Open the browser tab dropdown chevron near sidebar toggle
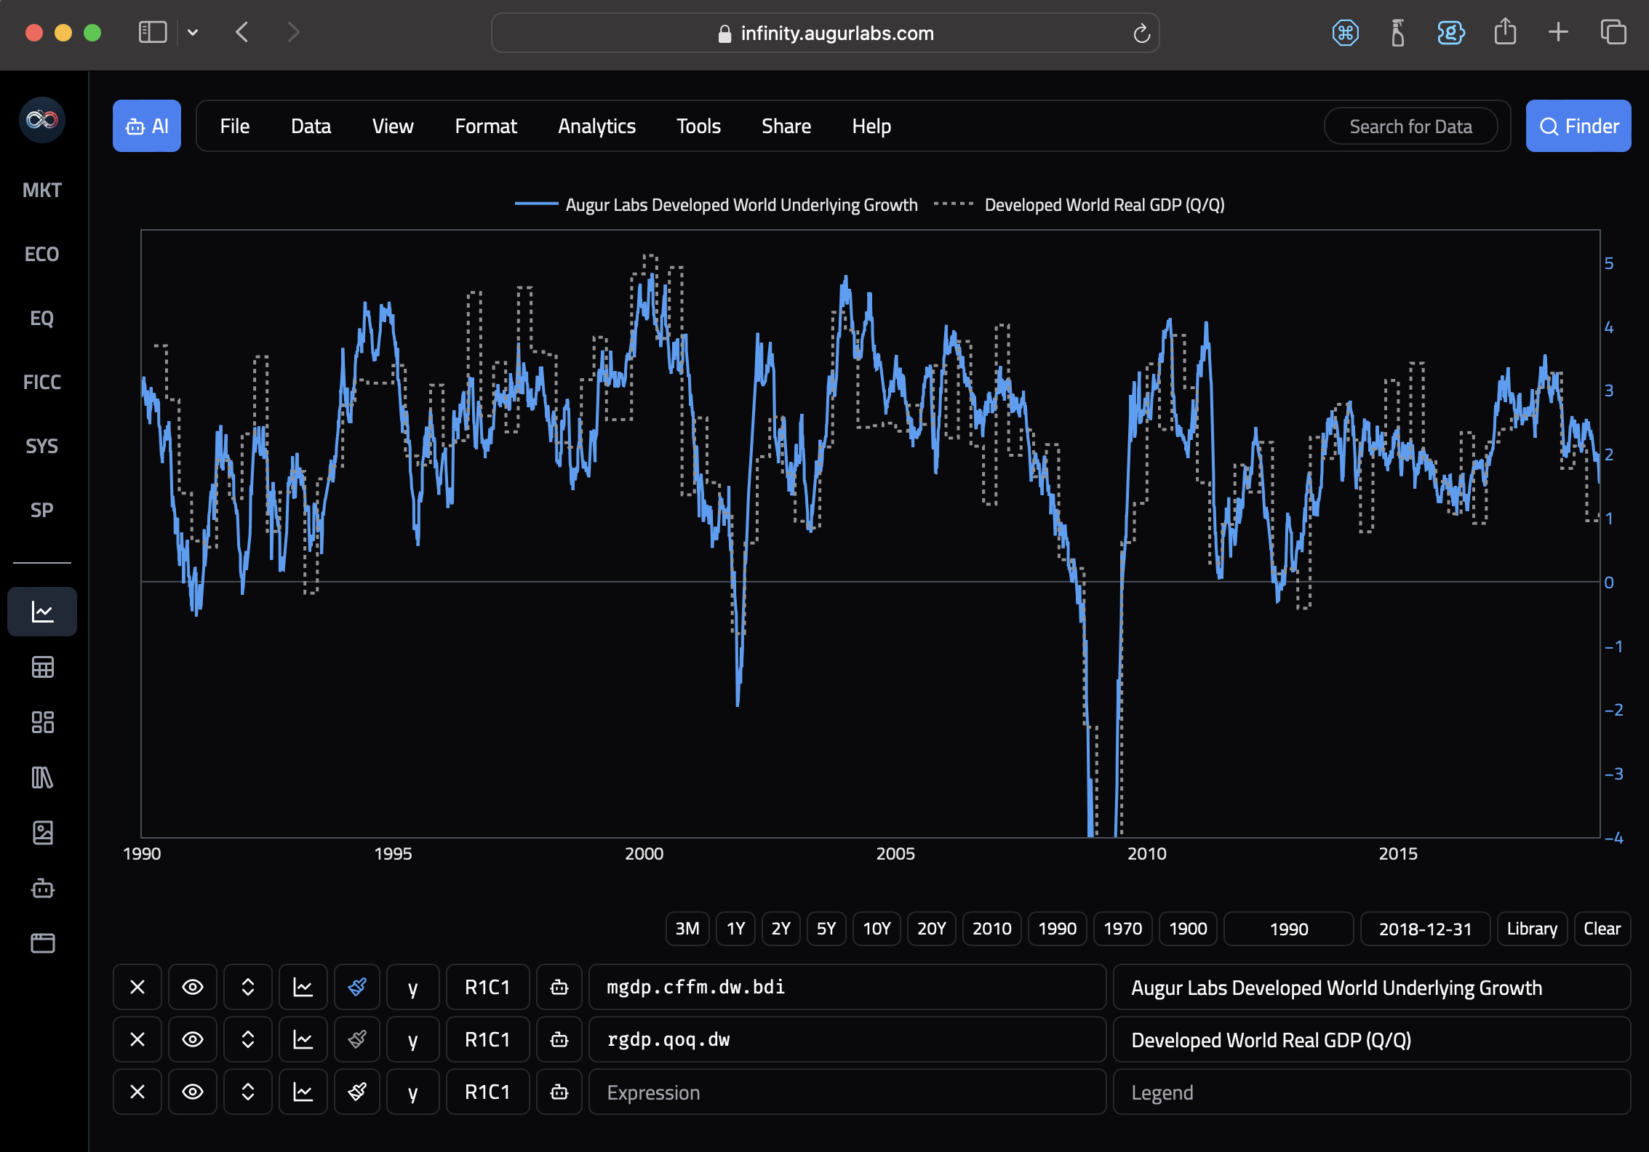This screenshot has width=1649, height=1152. (x=193, y=32)
